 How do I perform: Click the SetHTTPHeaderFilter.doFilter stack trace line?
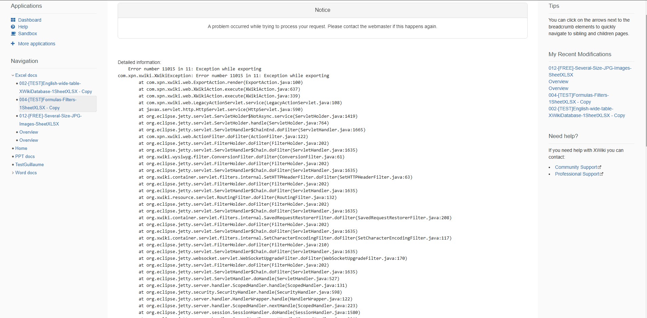276,177
